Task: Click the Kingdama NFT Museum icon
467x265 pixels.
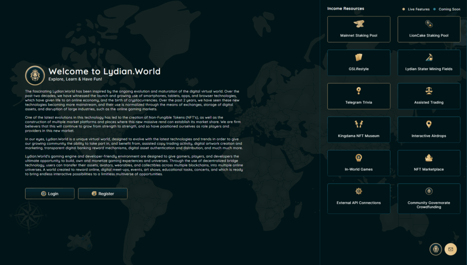Action: [x=358, y=124]
